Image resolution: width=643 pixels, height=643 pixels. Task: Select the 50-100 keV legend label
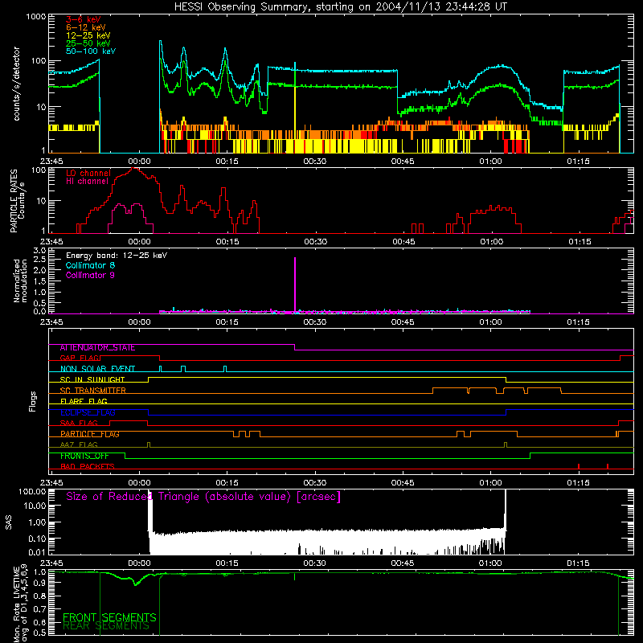pos(91,51)
